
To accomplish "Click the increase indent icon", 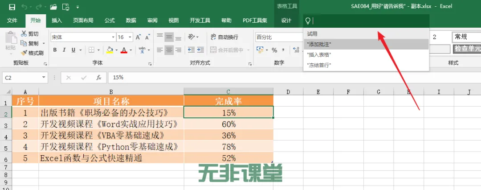I will 200,50.
